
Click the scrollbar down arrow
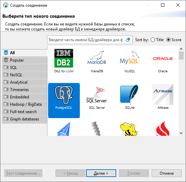tap(181, 133)
